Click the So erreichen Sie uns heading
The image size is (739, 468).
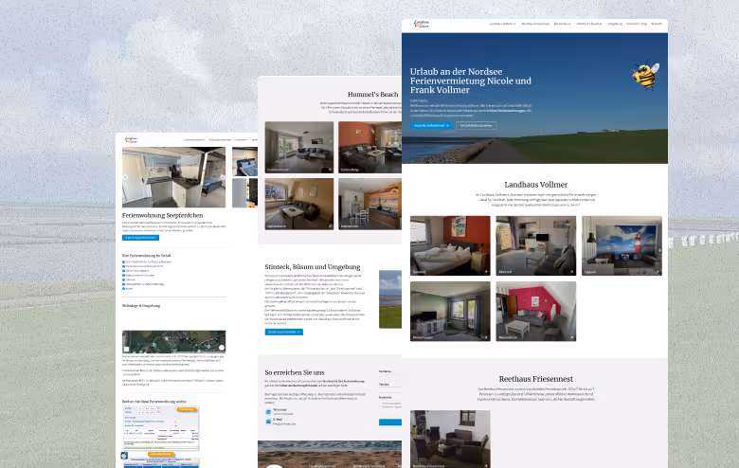tap(295, 372)
